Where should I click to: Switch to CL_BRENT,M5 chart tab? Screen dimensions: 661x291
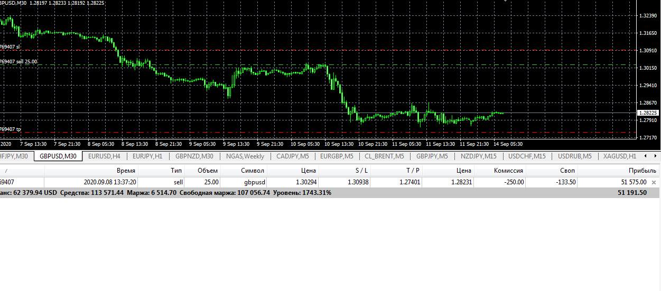click(384, 156)
